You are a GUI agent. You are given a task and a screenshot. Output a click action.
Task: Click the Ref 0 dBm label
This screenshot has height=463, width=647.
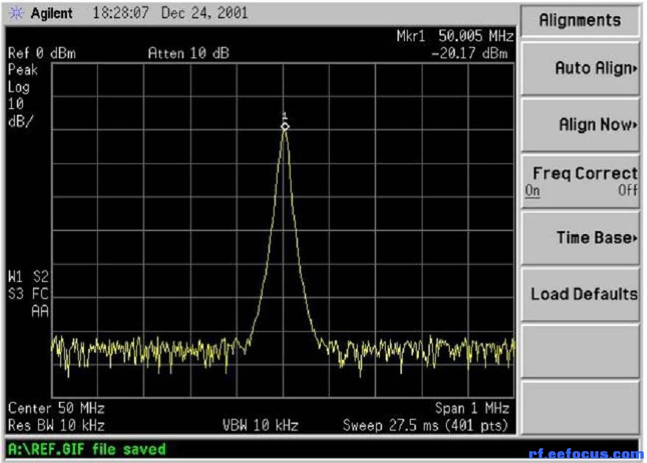pyautogui.click(x=42, y=53)
